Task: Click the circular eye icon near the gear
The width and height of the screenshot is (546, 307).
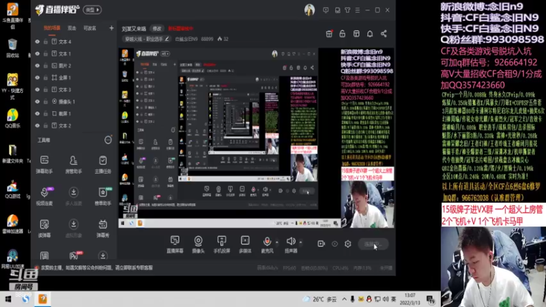Action: point(334,244)
